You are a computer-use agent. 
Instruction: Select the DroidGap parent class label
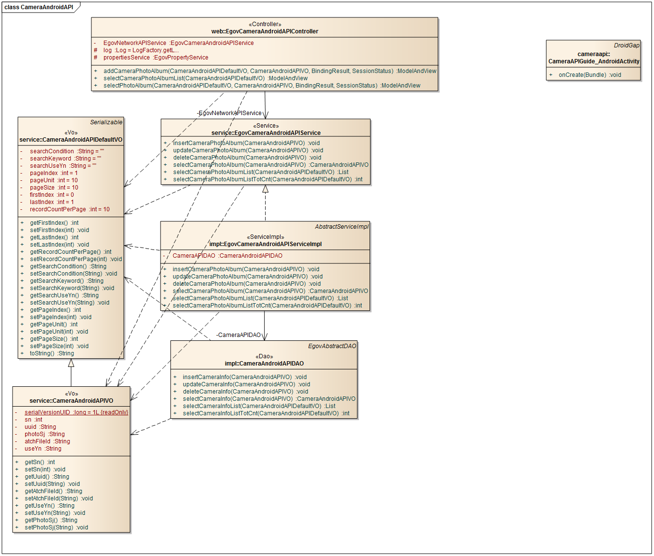coord(626,45)
